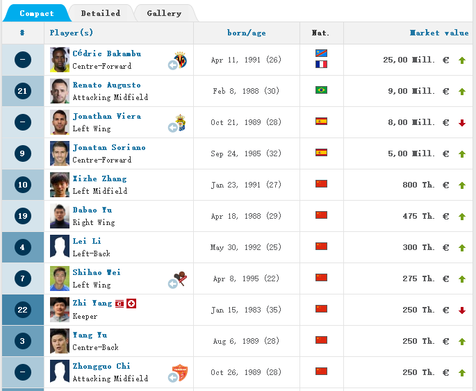
Task: Open Cédric Bakambu player profile link
Action: click(106, 53)
